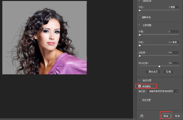Image resolution: width=183 pixels, height=120 pixels.
Task: Click the 羽化 feather pixel value field
Action: click(174, 42)
